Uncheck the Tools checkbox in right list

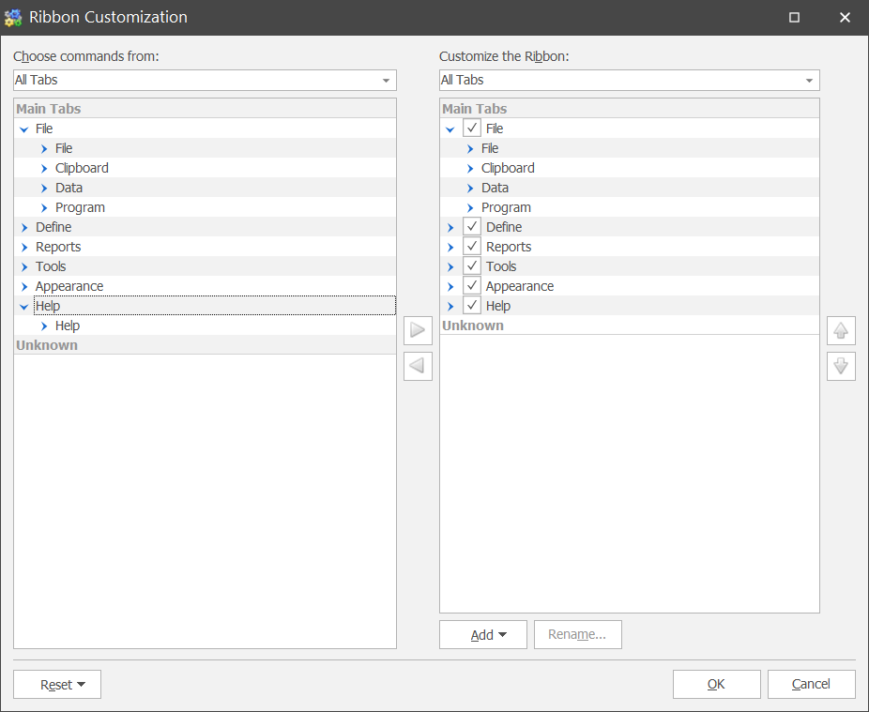pos(472,266)
